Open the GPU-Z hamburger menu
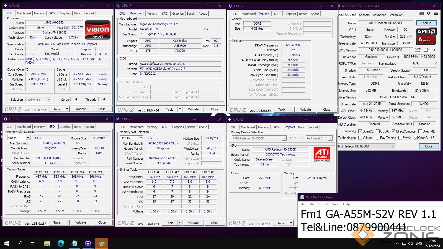Viewport: 443px width, 249px height. [x=436, y=13]
